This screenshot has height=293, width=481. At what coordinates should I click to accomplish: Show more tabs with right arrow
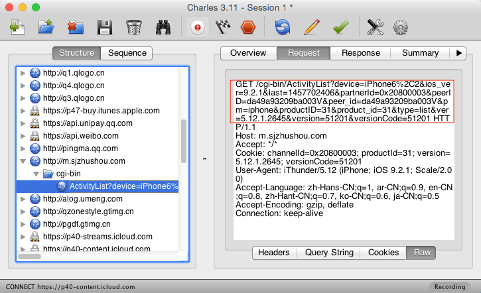click(458, 53)
